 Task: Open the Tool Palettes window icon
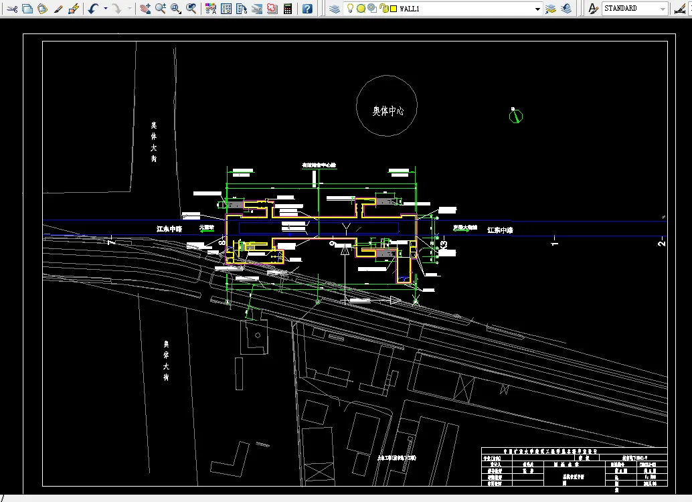(x=242, y=9)
